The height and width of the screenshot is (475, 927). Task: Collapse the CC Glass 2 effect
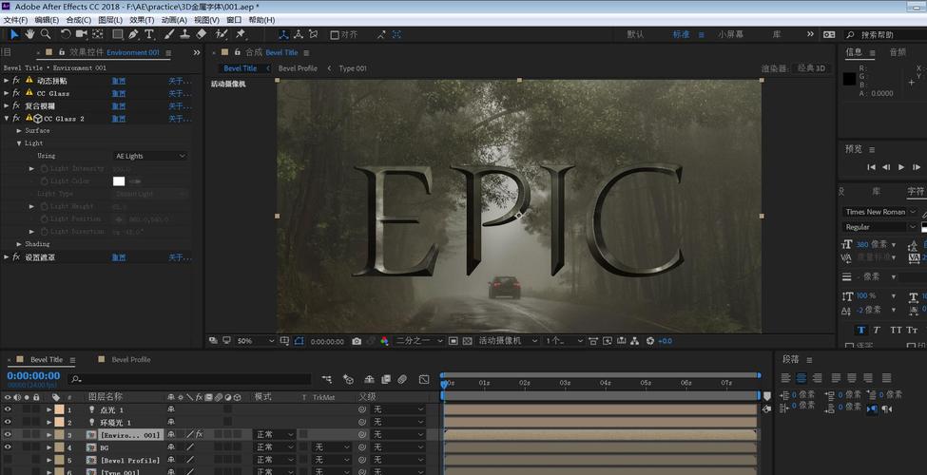coord(6,119)
